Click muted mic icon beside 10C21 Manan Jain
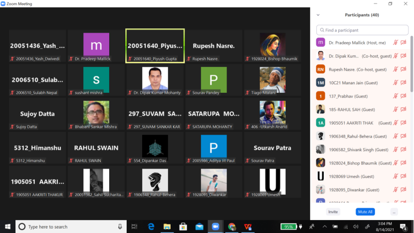The height and width of the screenshot is (233, 414). click(x=396, y=83)
